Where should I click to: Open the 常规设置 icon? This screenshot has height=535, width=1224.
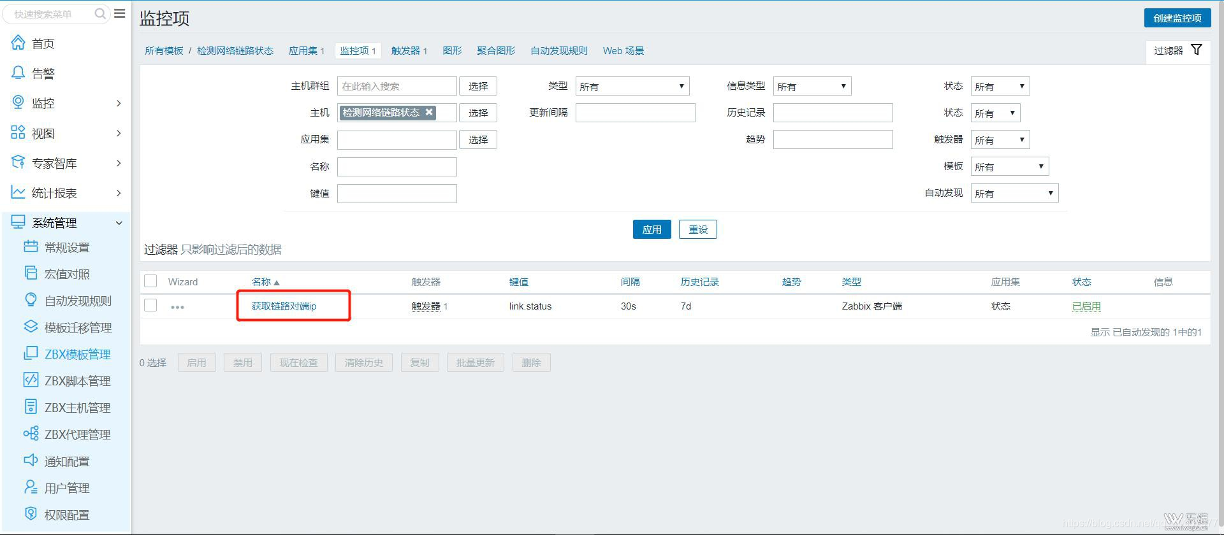31,246
